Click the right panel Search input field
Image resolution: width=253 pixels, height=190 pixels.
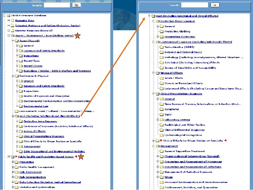point(195,5)
